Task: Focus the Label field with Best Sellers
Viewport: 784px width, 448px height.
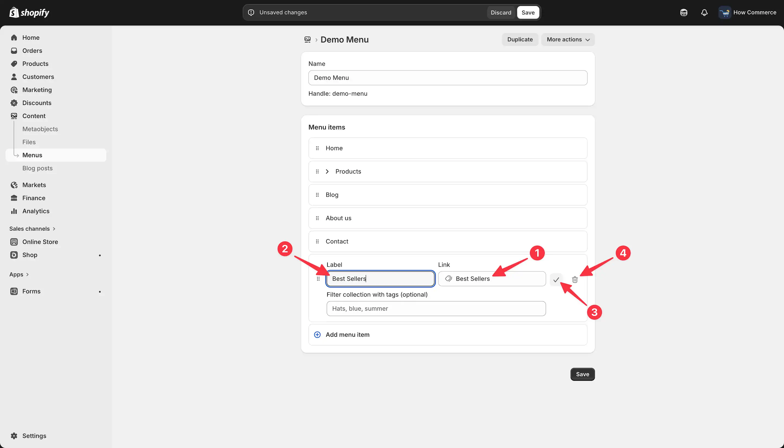Action: point(380,279)
